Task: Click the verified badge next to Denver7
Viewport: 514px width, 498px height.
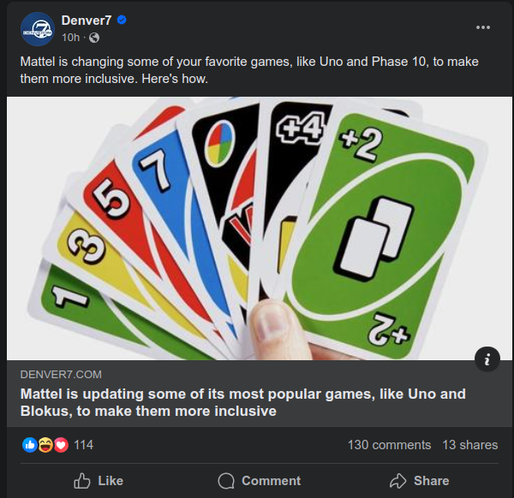Action: [x=122, y=20]
